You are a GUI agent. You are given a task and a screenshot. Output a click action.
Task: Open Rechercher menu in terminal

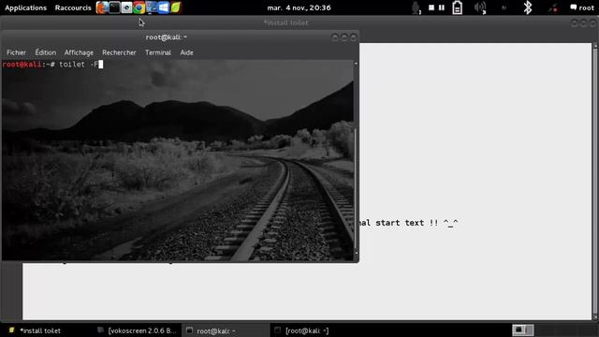pos(119,52)
